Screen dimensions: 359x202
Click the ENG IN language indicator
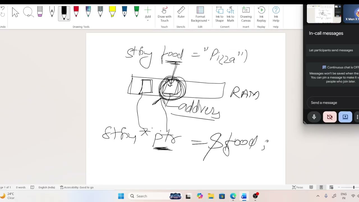pyautogui.click(x=344, y=196)
